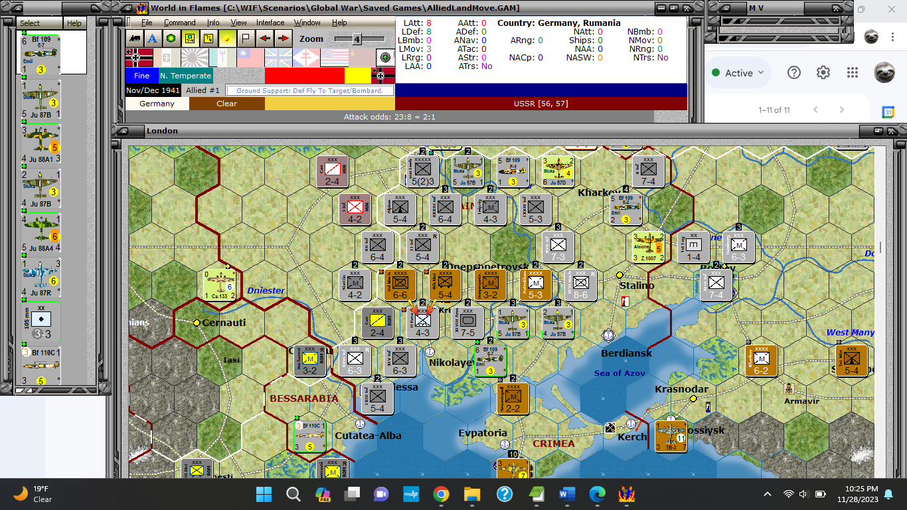Select the Ju 88A4 bomber unit
This screenshot has height=510, width=907.
(x=41, y=234)
